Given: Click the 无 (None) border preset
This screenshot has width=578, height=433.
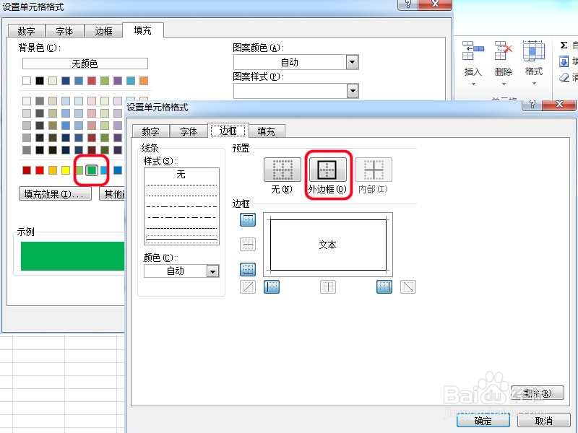Looking at the screenshot, I should pos(281,170).
